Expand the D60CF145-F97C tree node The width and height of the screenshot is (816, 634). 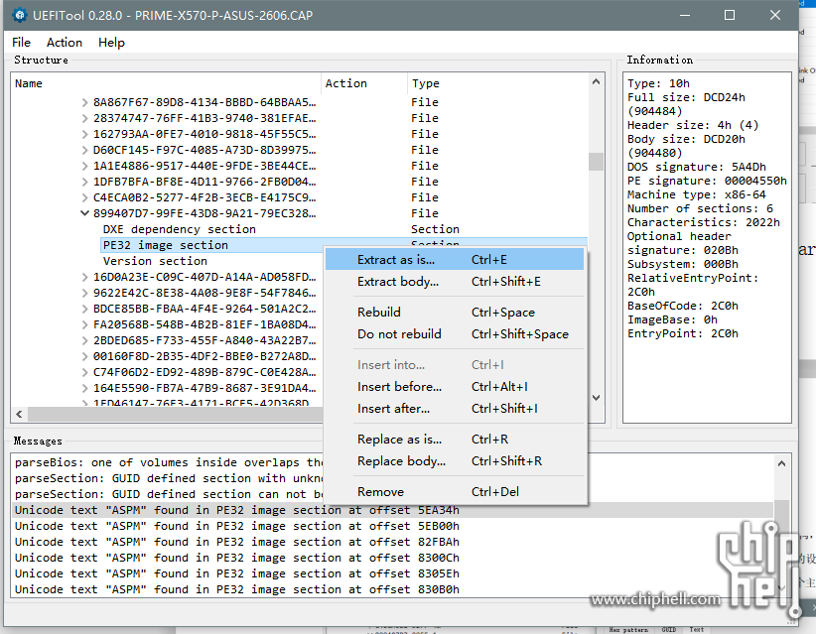84,150
